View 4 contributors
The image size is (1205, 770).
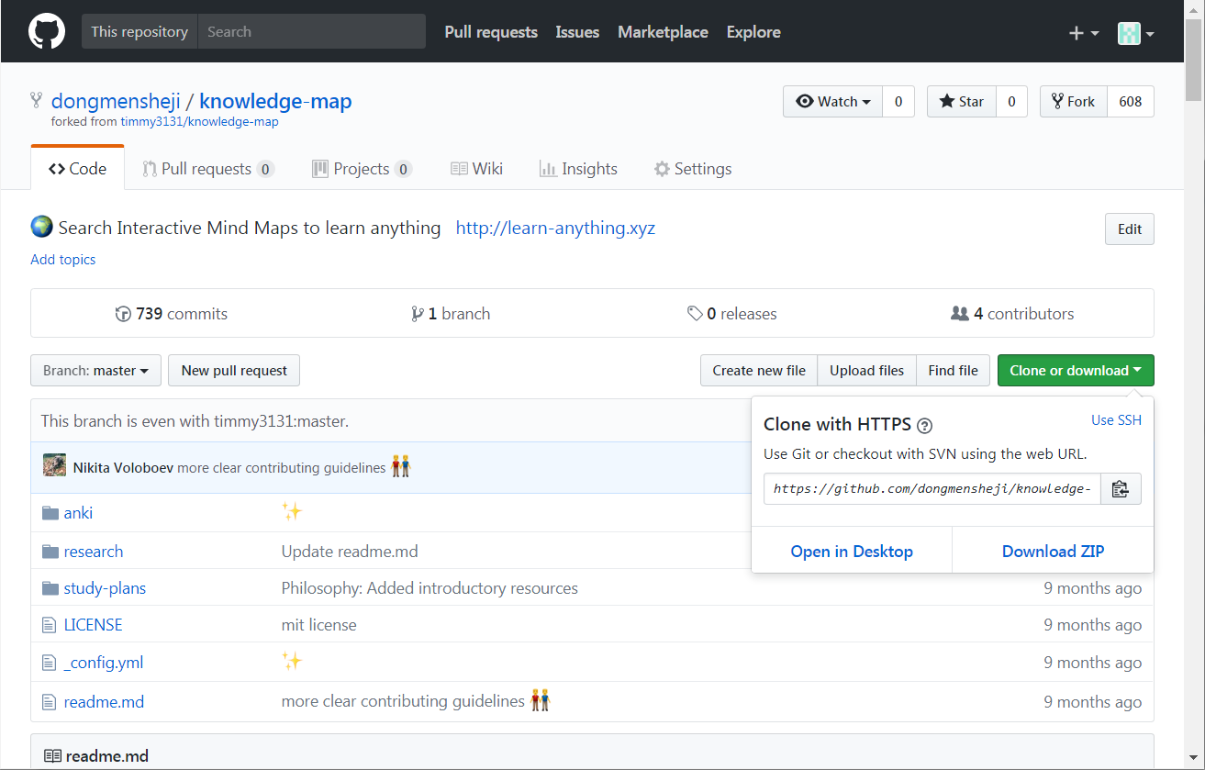(x=1012, y=314)
